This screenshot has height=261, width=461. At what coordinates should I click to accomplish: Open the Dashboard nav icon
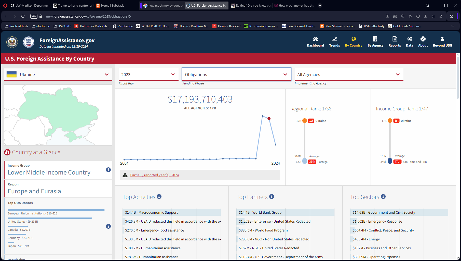click(315, 39)
